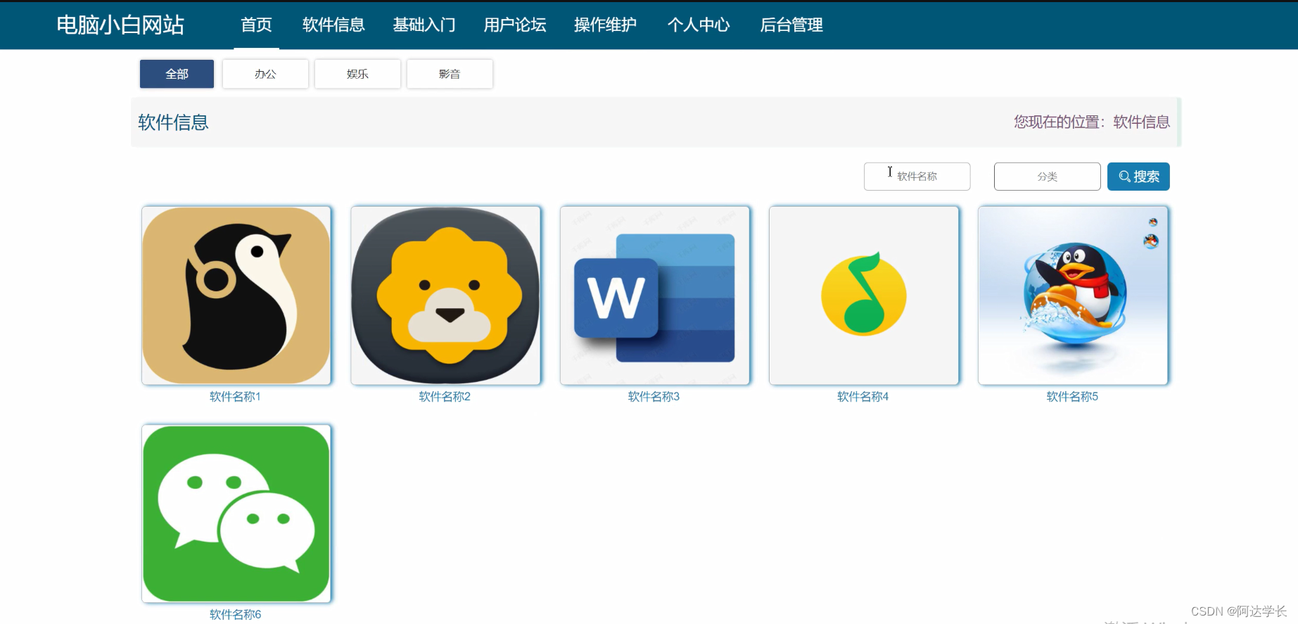Open the 首页 navigation tab
The width and height of the screenshot is (1298, 624).
(256, 25)
